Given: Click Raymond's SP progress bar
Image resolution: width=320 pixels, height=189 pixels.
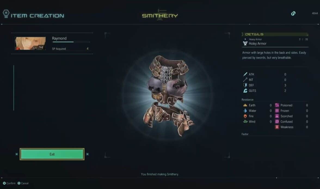Looking at the screenshot, I should 71,42.
